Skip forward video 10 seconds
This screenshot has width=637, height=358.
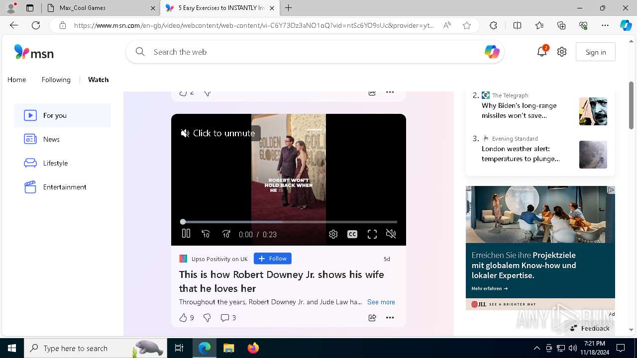pos(226,234)
